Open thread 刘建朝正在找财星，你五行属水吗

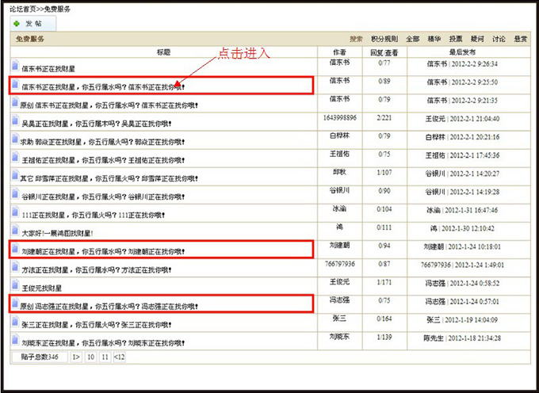tap(103, 252)
